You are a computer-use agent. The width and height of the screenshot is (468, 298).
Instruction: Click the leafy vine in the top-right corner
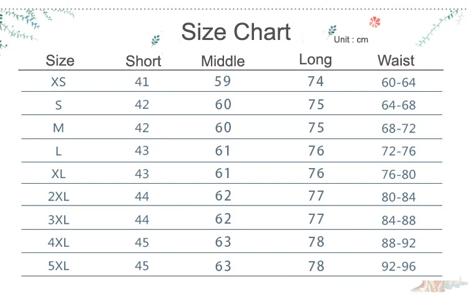(442, 27)
